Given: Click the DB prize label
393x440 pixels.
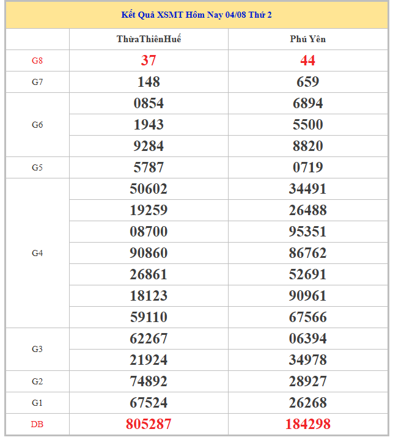Looking at the screenshot, I should [37, 425].
